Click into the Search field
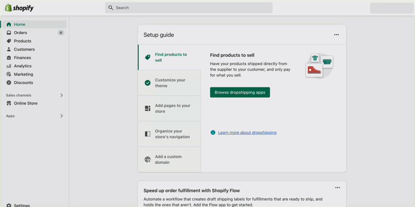Image resolution: width=415 pixels, height=207 pixels. click(188, 7)
